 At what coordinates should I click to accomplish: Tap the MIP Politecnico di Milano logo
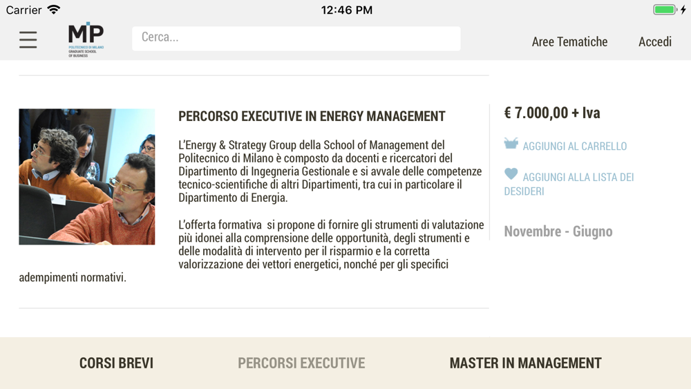(x=86, y=39)
